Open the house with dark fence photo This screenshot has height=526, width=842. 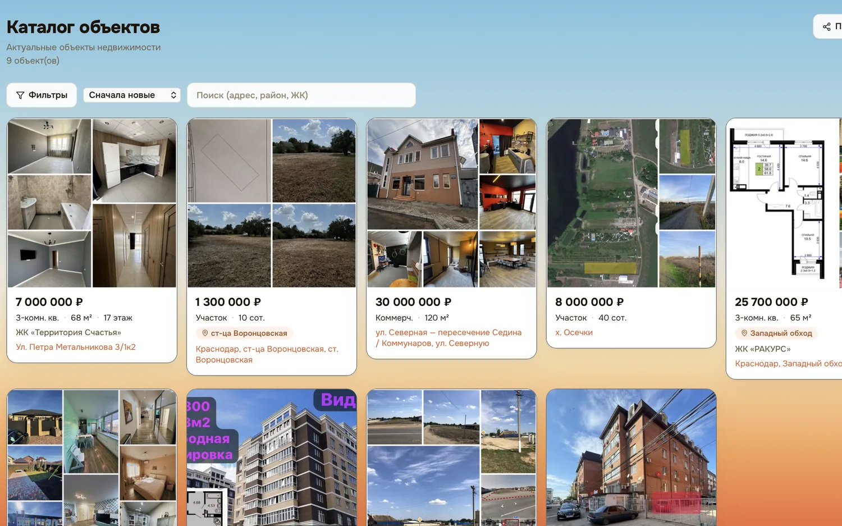point(35,417)
